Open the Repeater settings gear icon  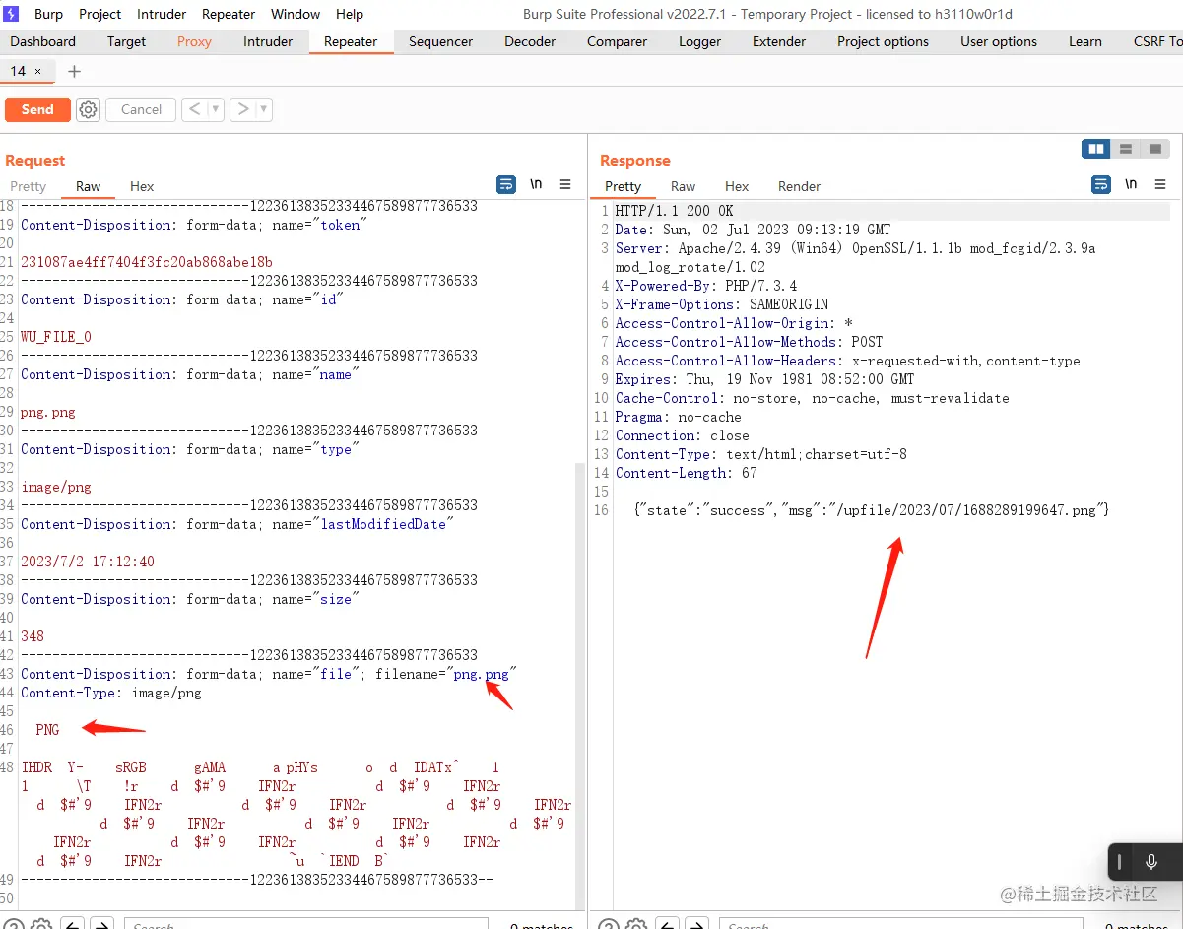coord(89,109)
